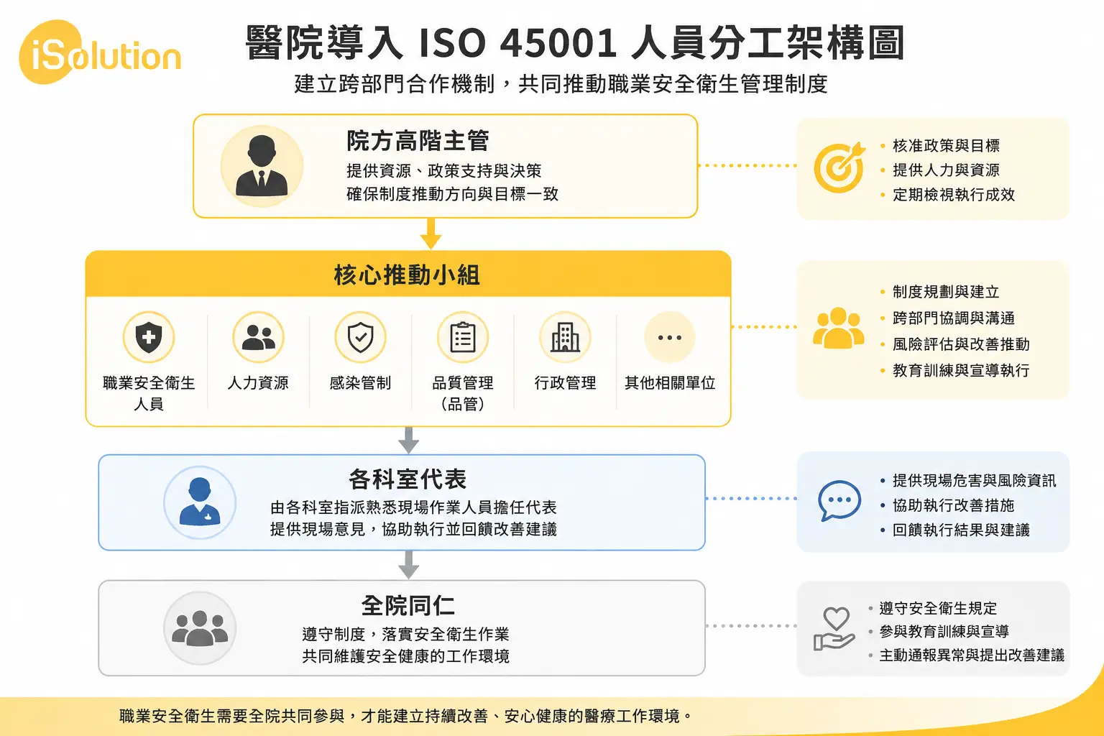
Task: Select the 感染管制 label
Action: pos(360,383)
